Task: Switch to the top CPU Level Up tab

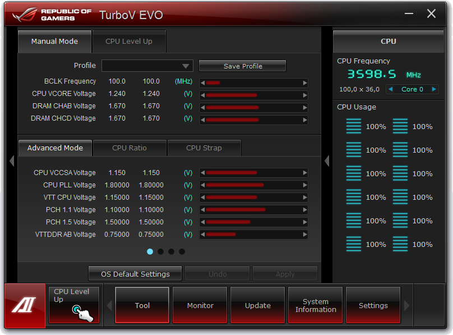Action: (129, 42)
